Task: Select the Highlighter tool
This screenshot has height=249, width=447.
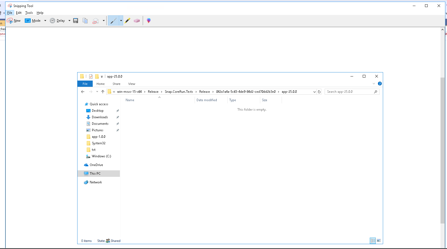Action: 128,20
